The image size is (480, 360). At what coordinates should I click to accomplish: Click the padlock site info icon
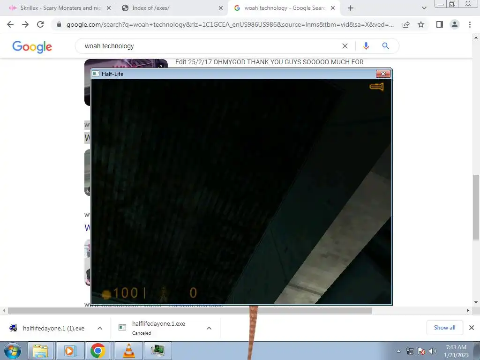click(59, 24)
